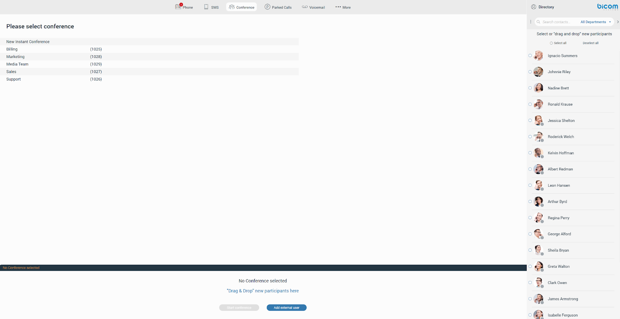Click conference number (1029)

coord(96,64)
